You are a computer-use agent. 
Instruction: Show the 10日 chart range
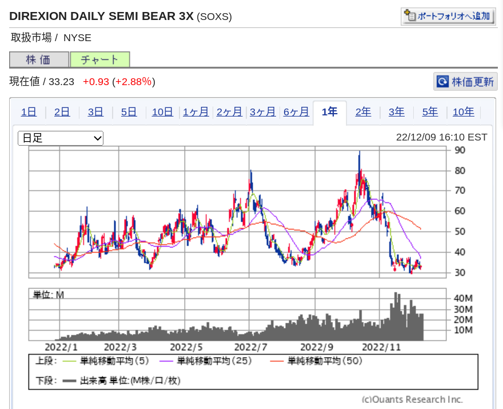coord(162,112)
